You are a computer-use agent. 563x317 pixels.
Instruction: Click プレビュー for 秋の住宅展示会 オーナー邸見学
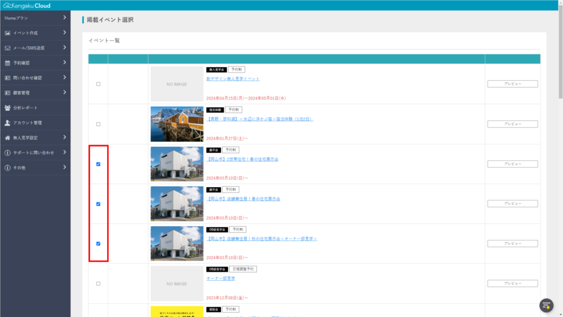point(512,243)
